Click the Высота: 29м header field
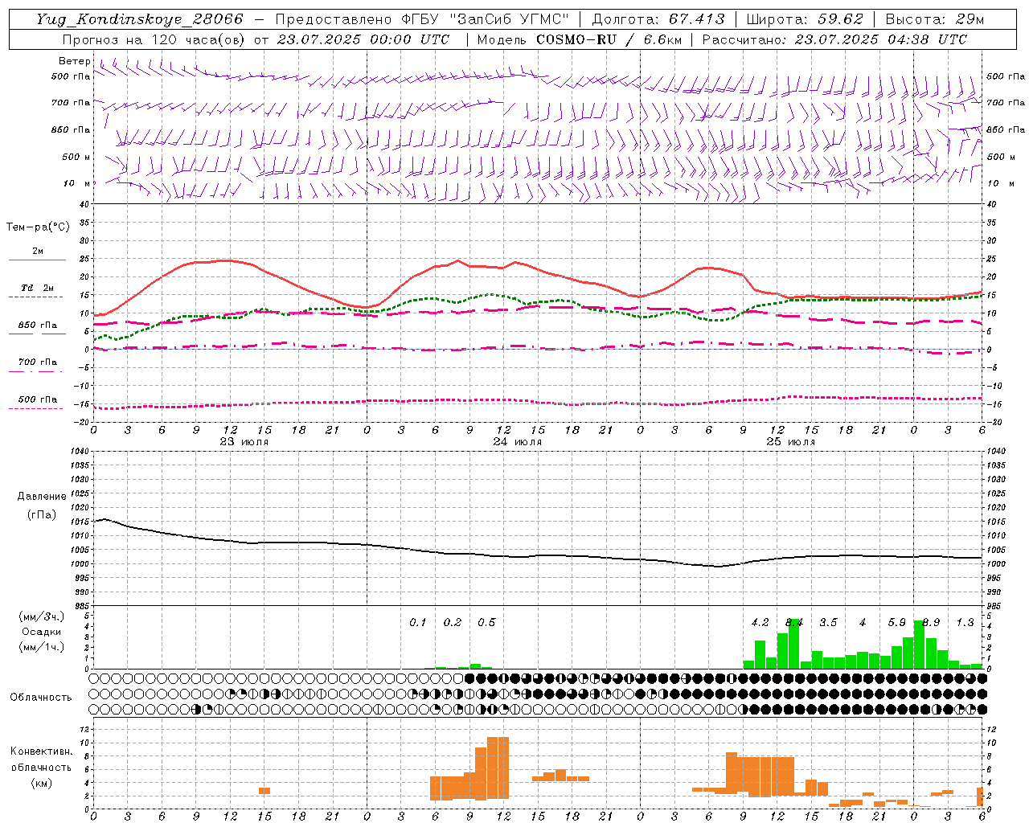 (934, 19)
